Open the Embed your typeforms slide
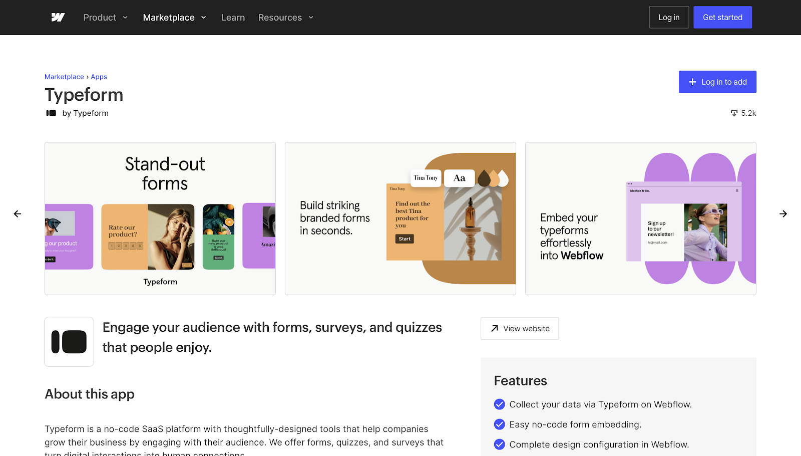 click(641, 218)
